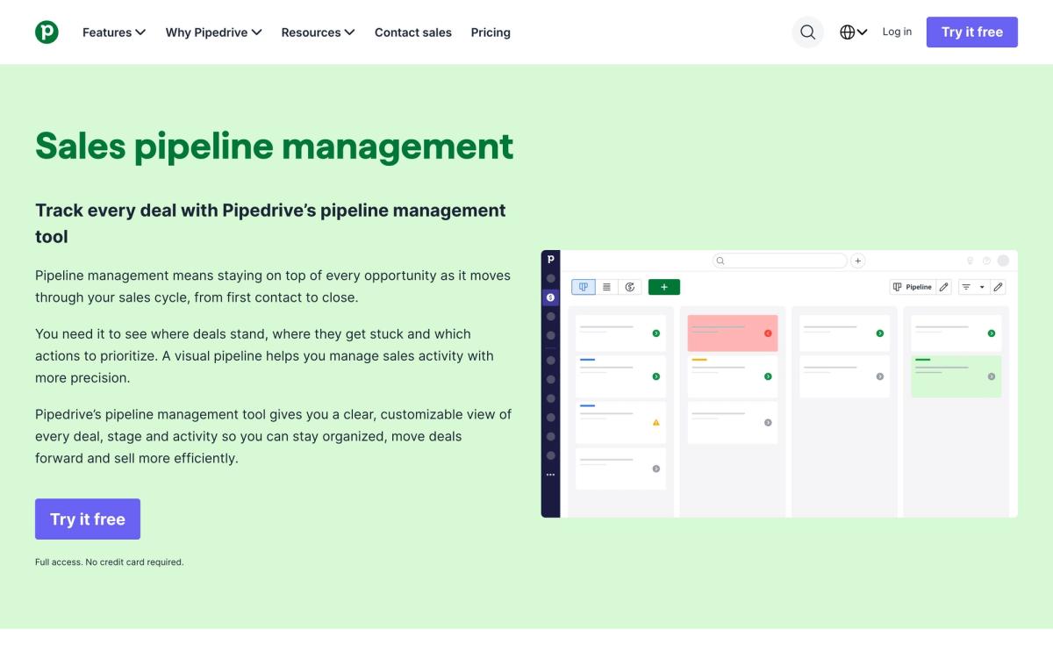Open the Resources dropdown
Screen dimensions: 1053x658
click(x=318, y=32)
